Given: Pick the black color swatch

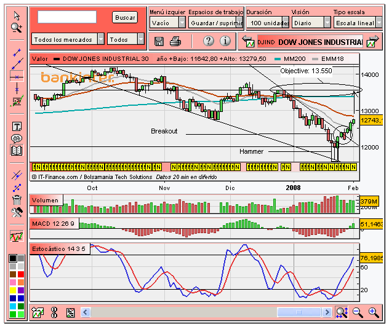Looking at the screenshot, I should [x=13, y=258].
